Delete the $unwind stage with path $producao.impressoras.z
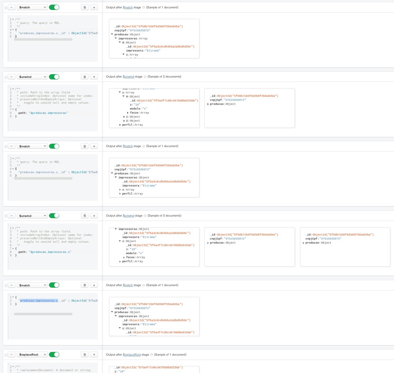The width and height of the screenshot is (394, 373). point(85,216)
